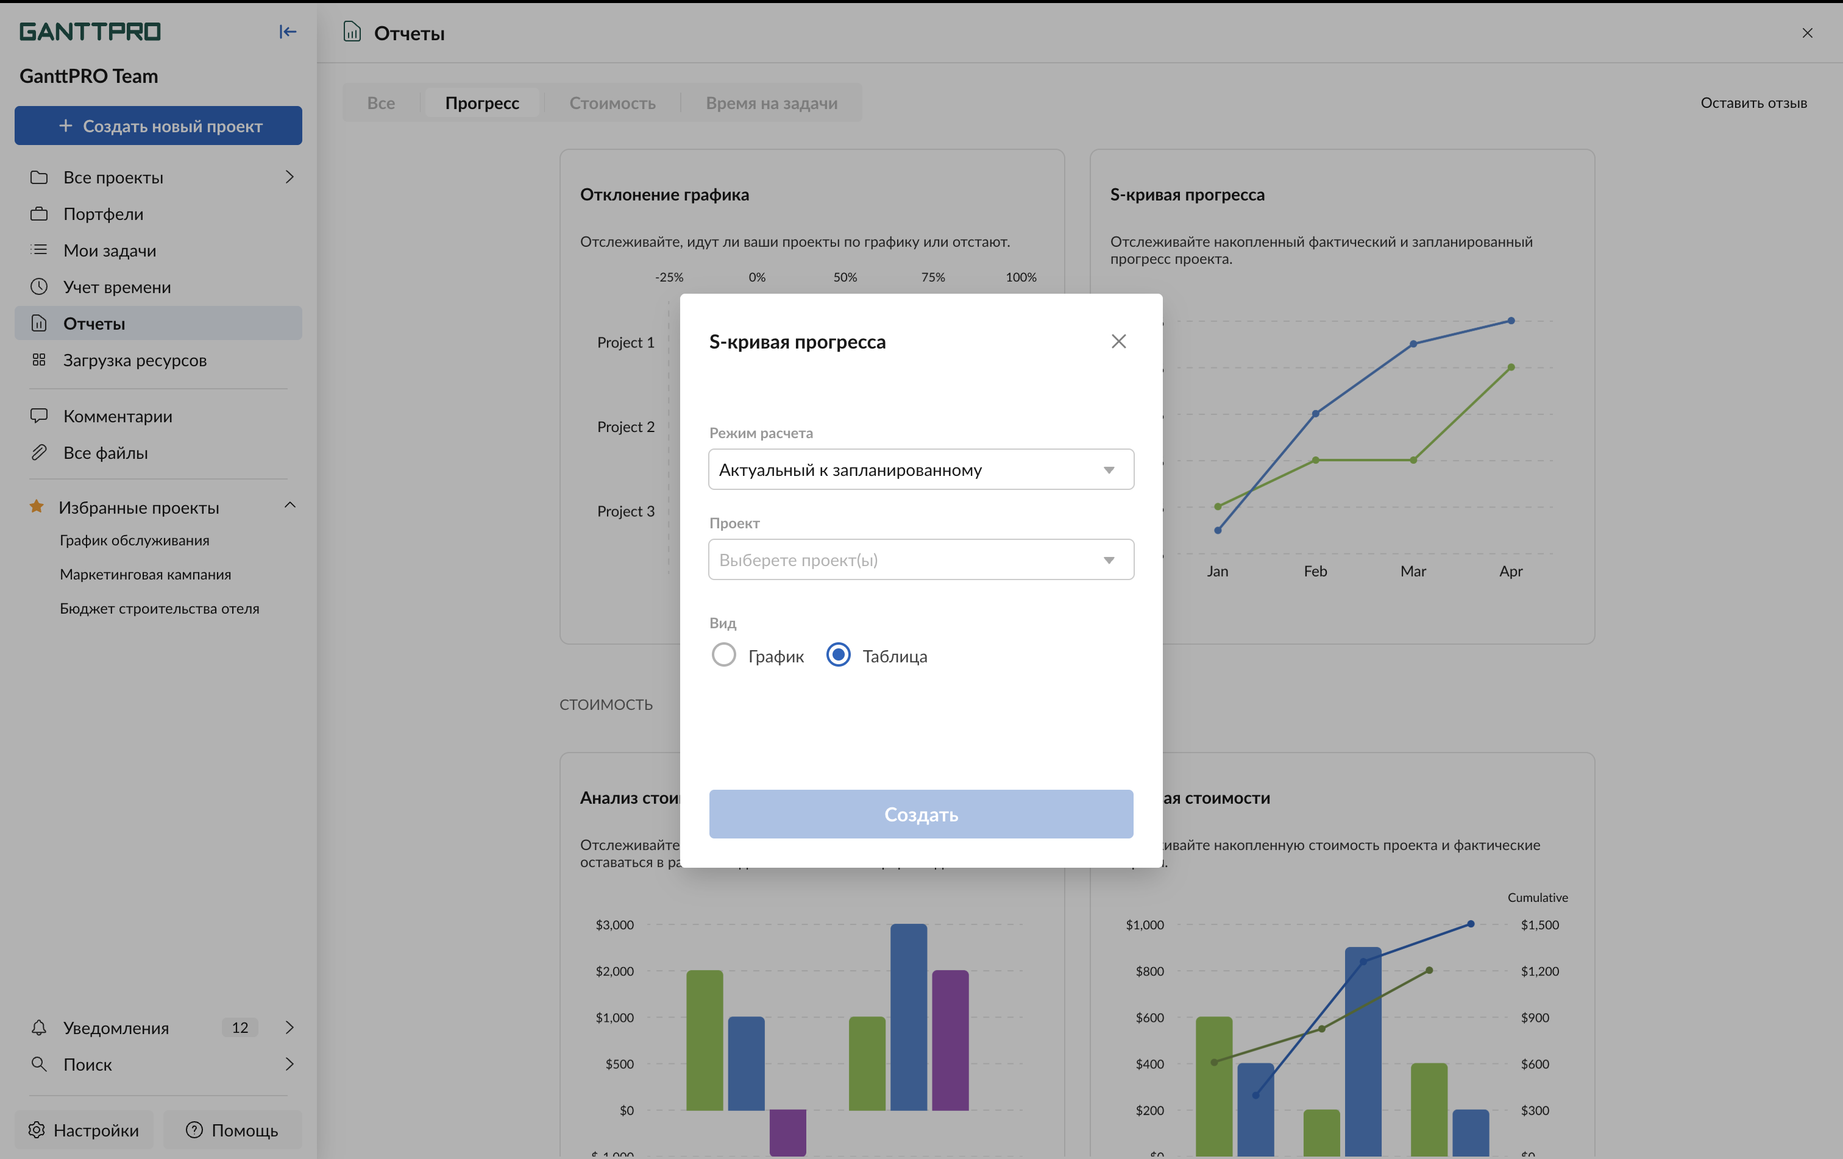Click the Оставить отзыв link
The image size is (1843, 1159).
tap(1753, 102)
